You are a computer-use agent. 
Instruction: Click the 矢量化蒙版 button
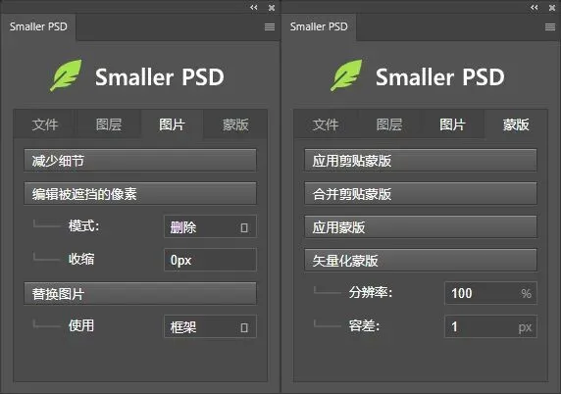(421, 261)
